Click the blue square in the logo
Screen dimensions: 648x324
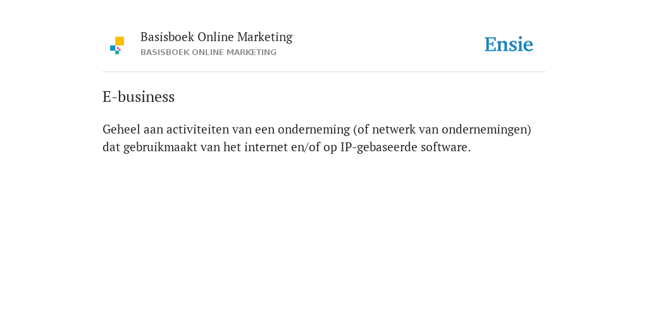tap(113, 48)
